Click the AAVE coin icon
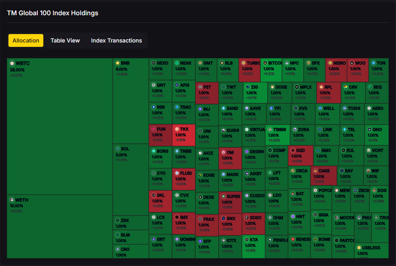The height and width of the screenshot is (266, 396). click(247, 108)
